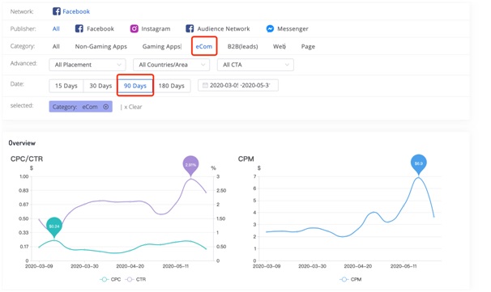Viewport: 491px width, 292px height.
Task: Click the 2.91% CTR peak marker
Action: click(x=190, y=165)
